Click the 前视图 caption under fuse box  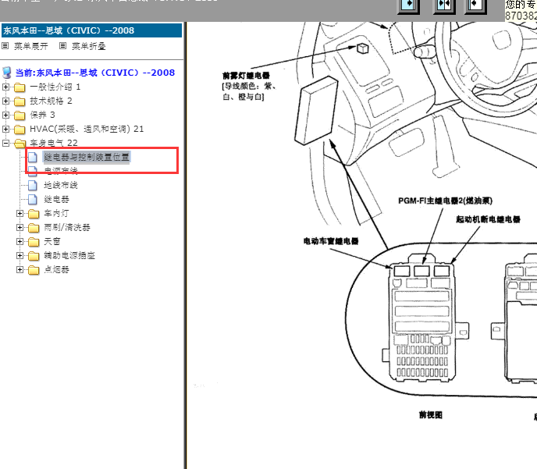(x=431, y=415)
